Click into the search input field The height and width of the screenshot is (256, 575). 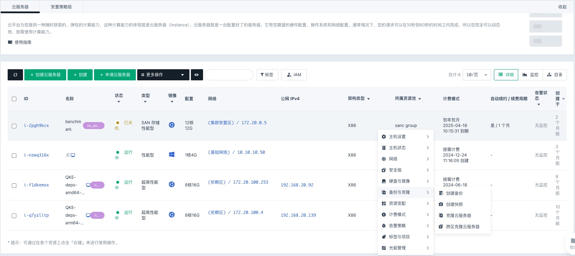[x=228, y=75]
